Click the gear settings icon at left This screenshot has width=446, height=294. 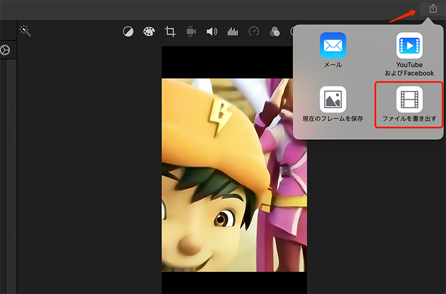click(x=5, y=50)
